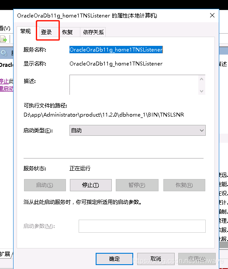Open the 启动类型 dropdown
Viewport: 228px width, 269px height.
click(138, 131)
